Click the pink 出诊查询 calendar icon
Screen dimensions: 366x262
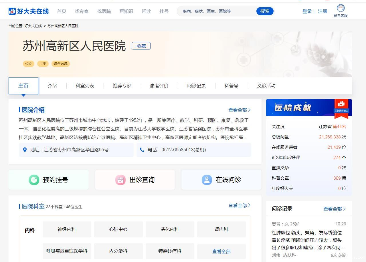(x=120, y=180)
